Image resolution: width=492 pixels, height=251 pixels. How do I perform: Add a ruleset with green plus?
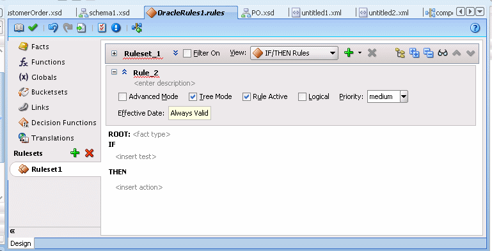pos(75,153)
